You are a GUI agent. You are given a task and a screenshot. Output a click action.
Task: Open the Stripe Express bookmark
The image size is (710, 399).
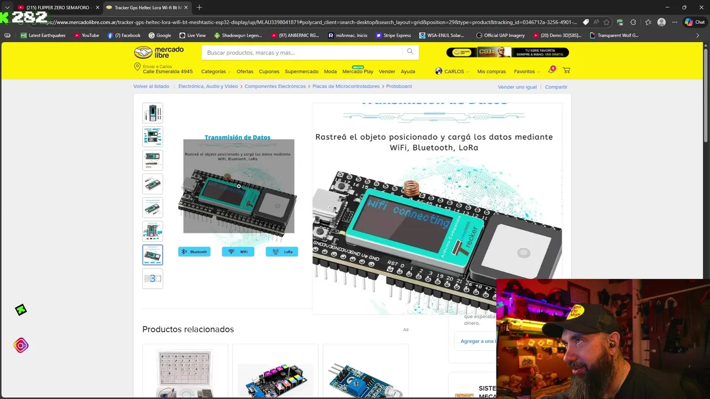(394, 35)
